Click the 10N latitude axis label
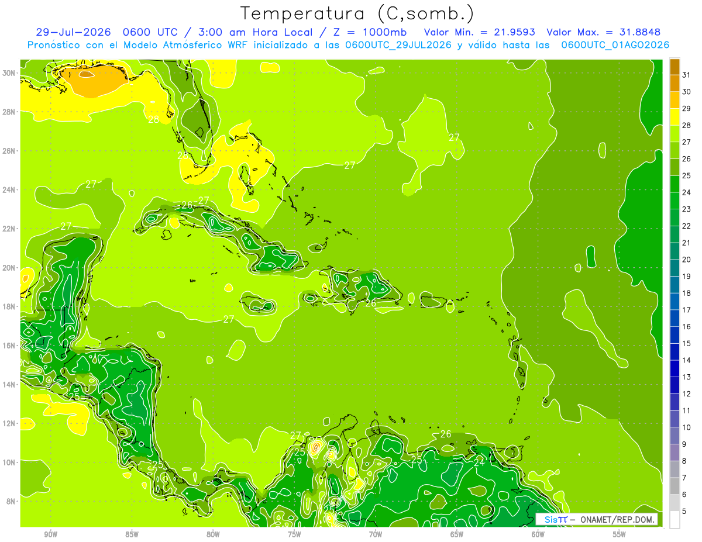Screen dimensions: 702x542 (10, 462)
